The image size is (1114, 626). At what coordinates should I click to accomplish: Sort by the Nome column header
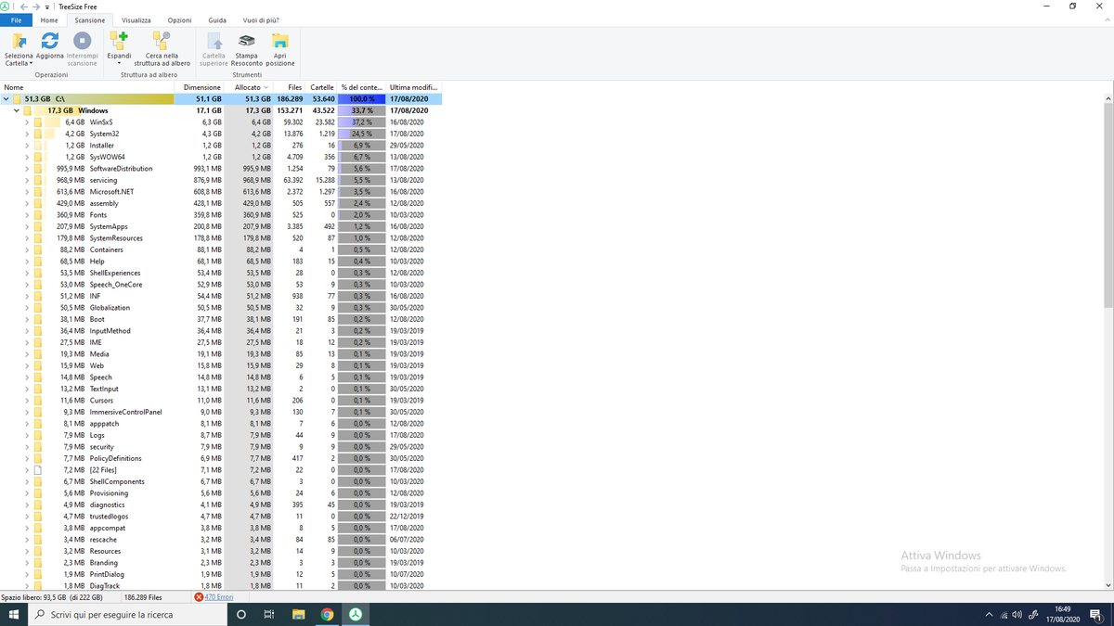click(86, 87)
